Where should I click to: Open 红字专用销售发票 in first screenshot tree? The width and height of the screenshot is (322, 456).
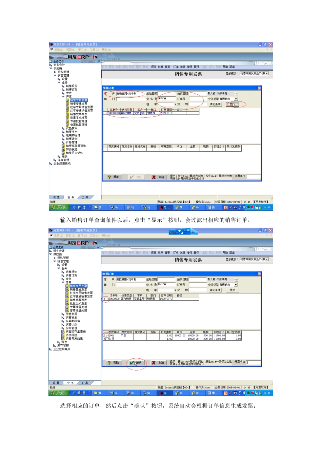[x=81, y=107]
